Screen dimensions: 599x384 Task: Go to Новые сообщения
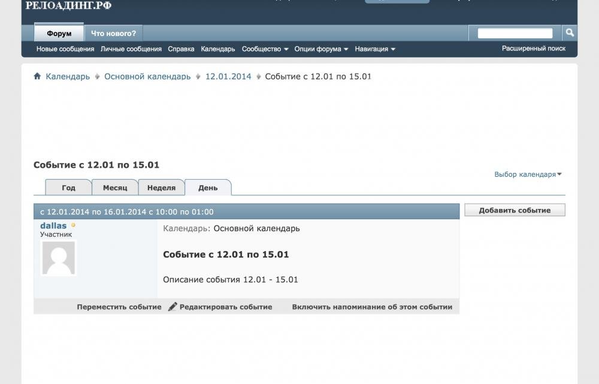tap(65, 49)
